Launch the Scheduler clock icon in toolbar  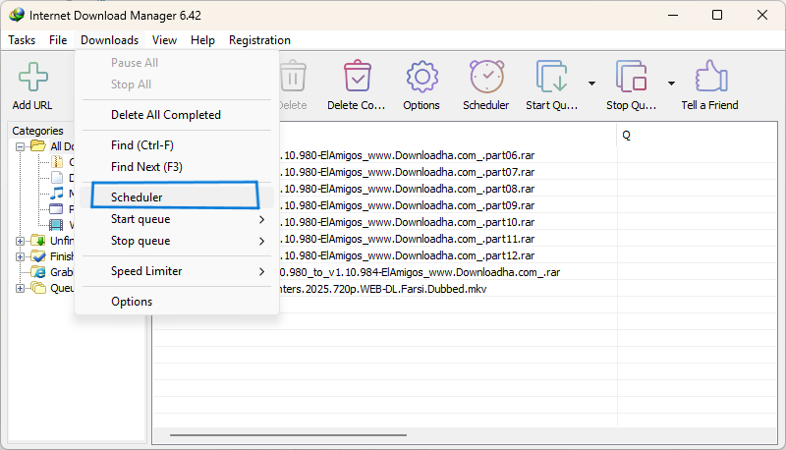click(486, 77)
